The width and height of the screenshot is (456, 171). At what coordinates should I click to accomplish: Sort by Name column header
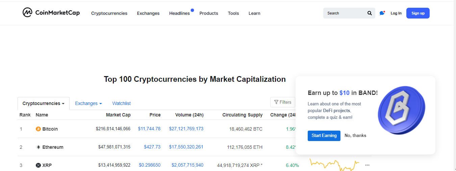[x=42, y=115]
